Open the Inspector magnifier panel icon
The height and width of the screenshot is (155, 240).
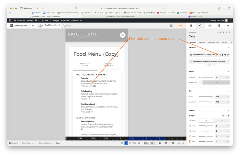pyautogui.click(x=200, y=25)
